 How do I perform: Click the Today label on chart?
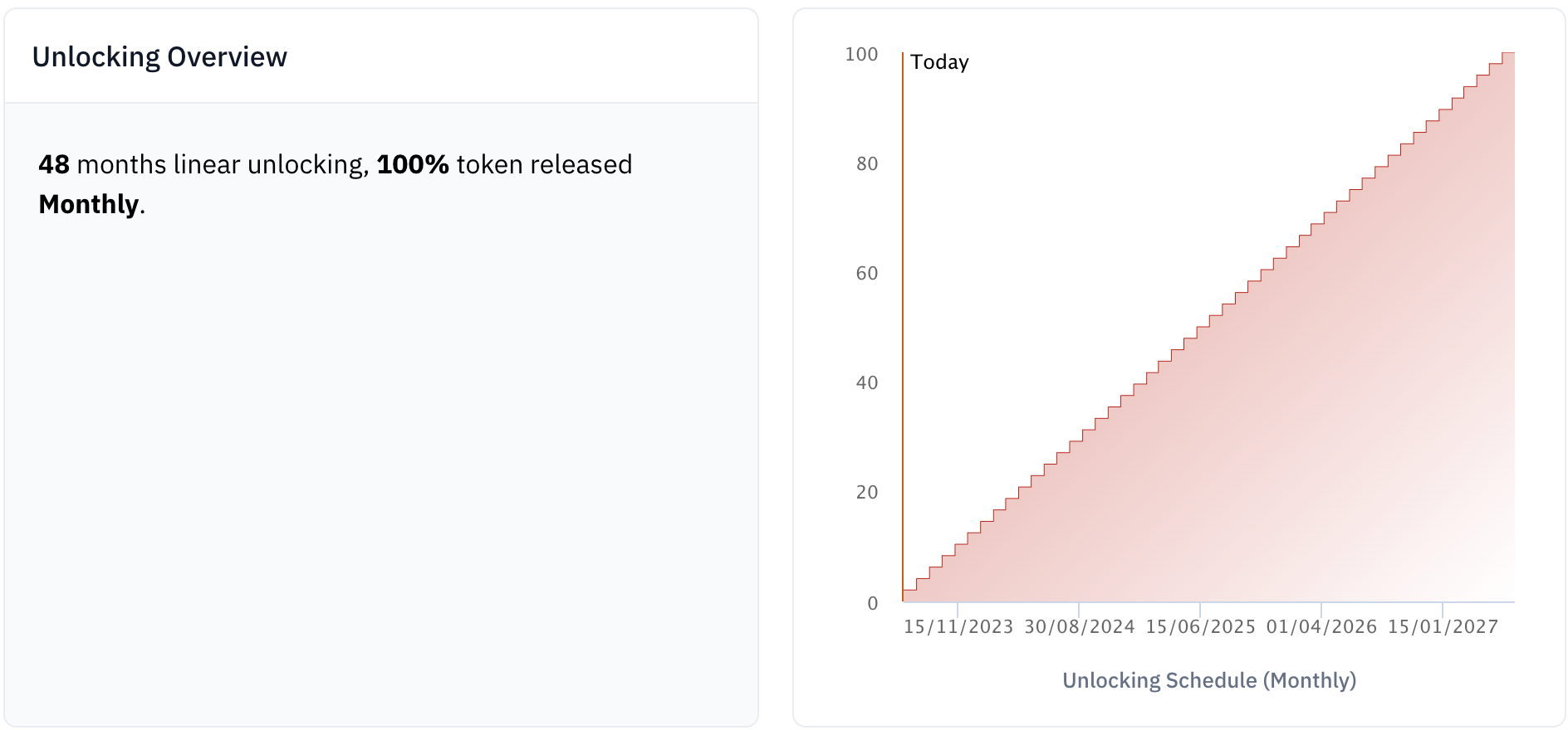[939, 62]
